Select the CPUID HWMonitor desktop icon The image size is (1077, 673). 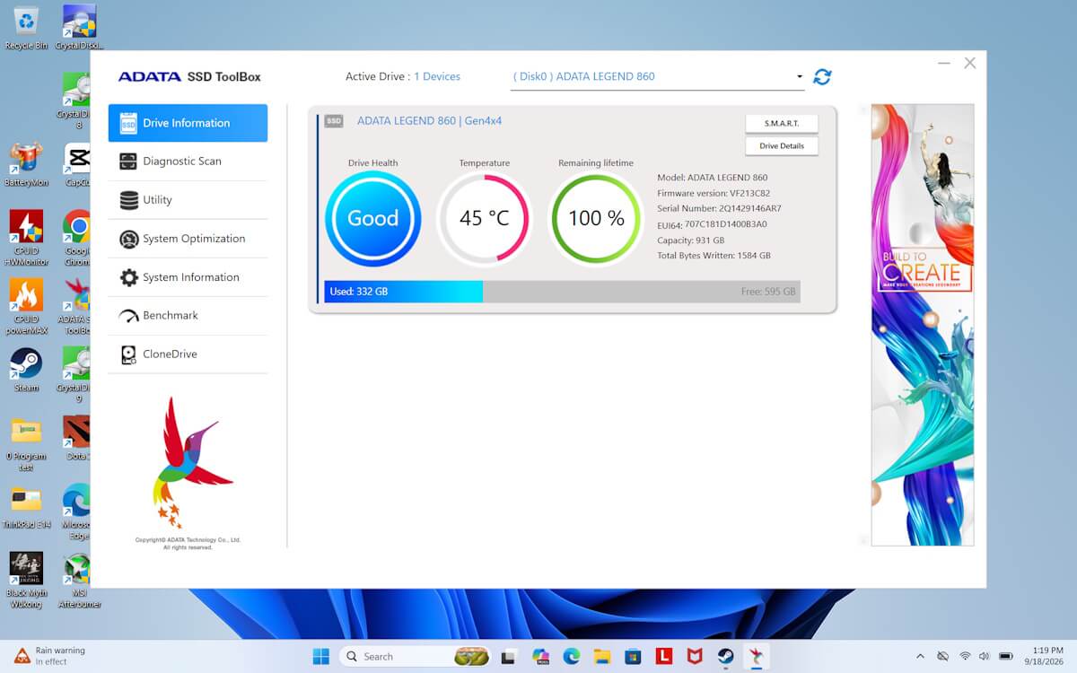coord(26,239)
